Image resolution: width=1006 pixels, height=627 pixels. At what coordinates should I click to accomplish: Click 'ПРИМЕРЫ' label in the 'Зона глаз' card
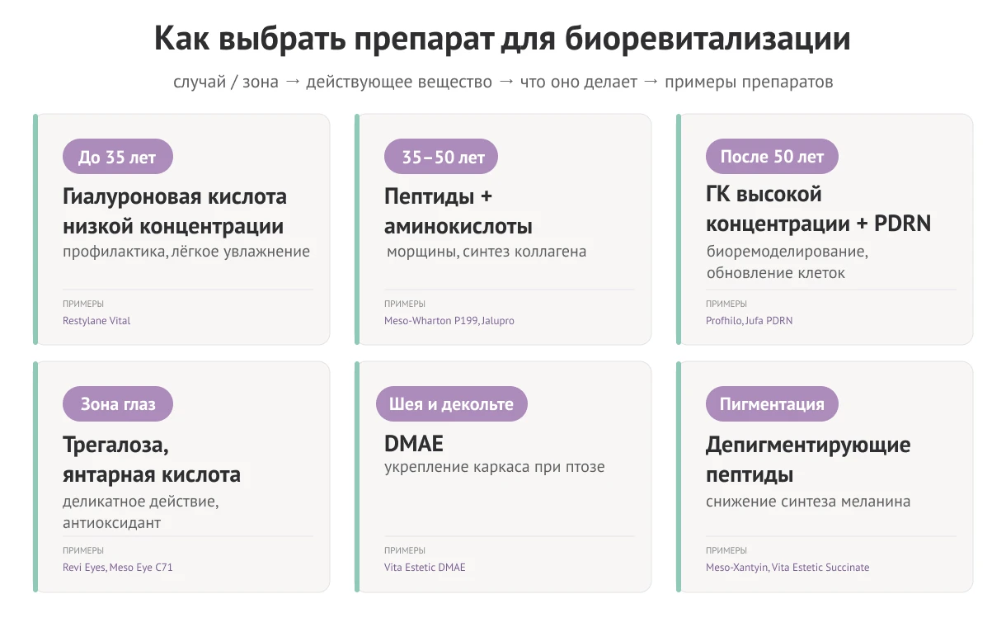(x=83, y=550)
